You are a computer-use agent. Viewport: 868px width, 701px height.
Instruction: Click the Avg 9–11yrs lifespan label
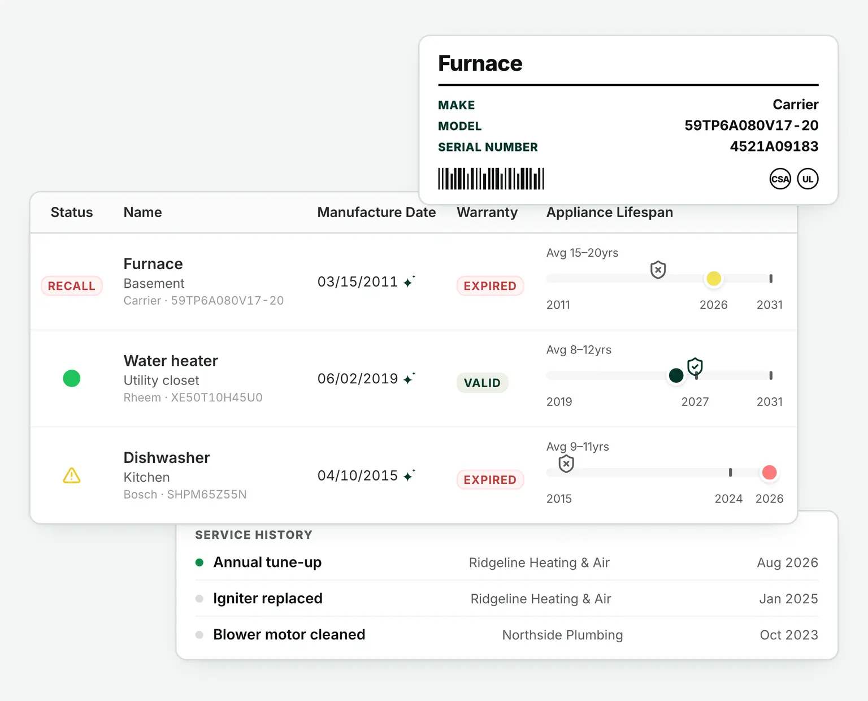coord(578,447)
